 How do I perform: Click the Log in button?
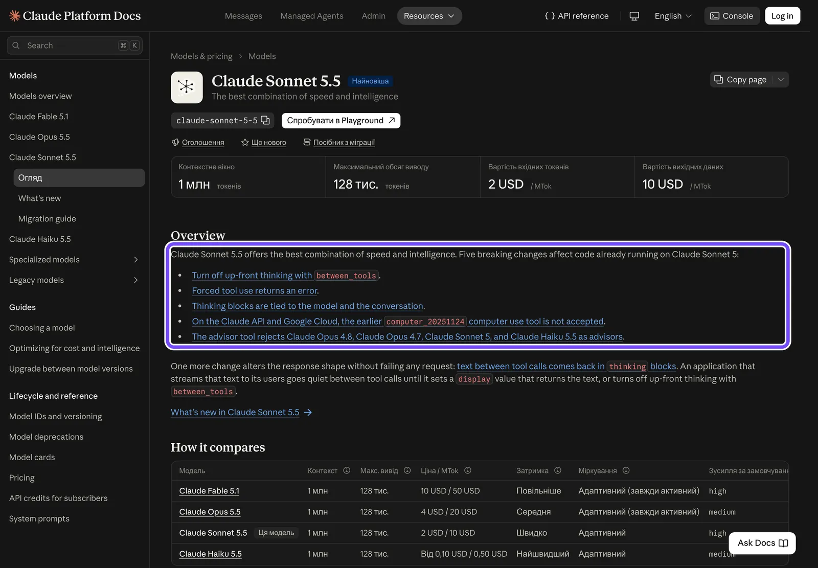pos(782,16)
